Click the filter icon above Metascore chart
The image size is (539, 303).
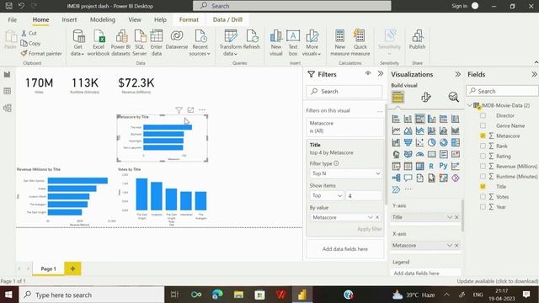179,110
